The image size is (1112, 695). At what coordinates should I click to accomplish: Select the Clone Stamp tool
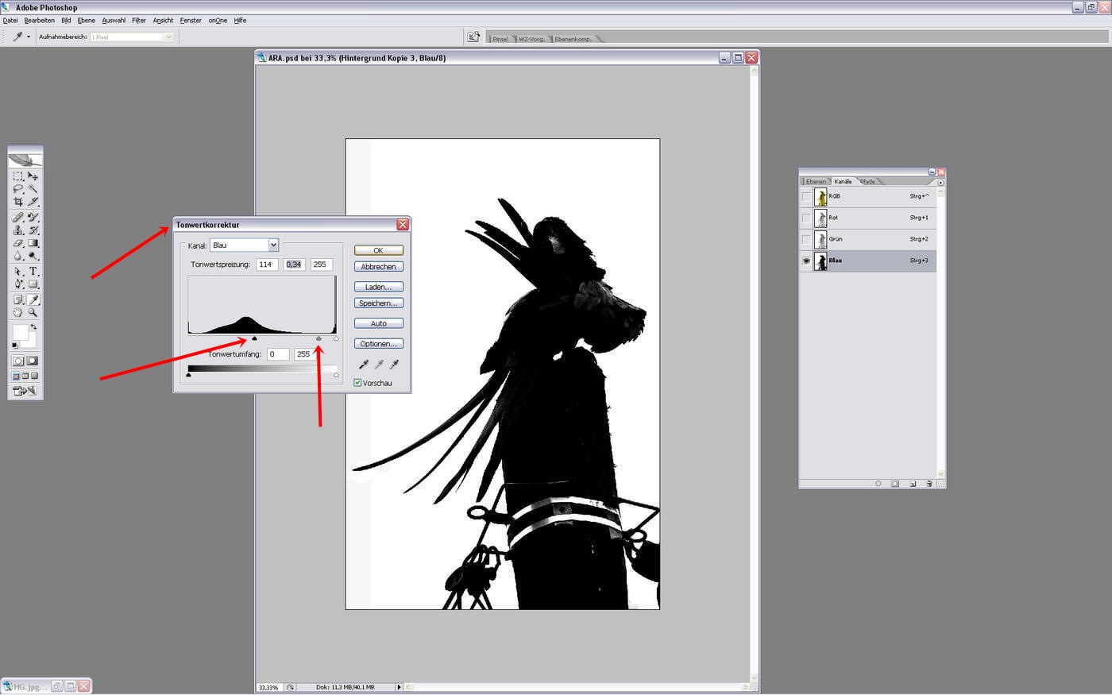(18, 230)
